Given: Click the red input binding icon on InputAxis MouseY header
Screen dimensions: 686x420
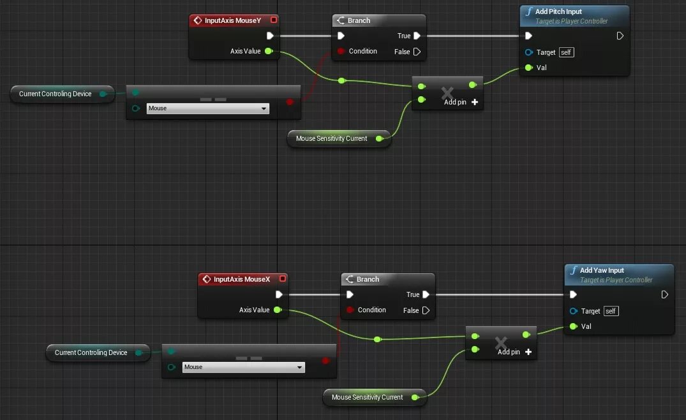Looking at the screenshot, I should 274,20.
